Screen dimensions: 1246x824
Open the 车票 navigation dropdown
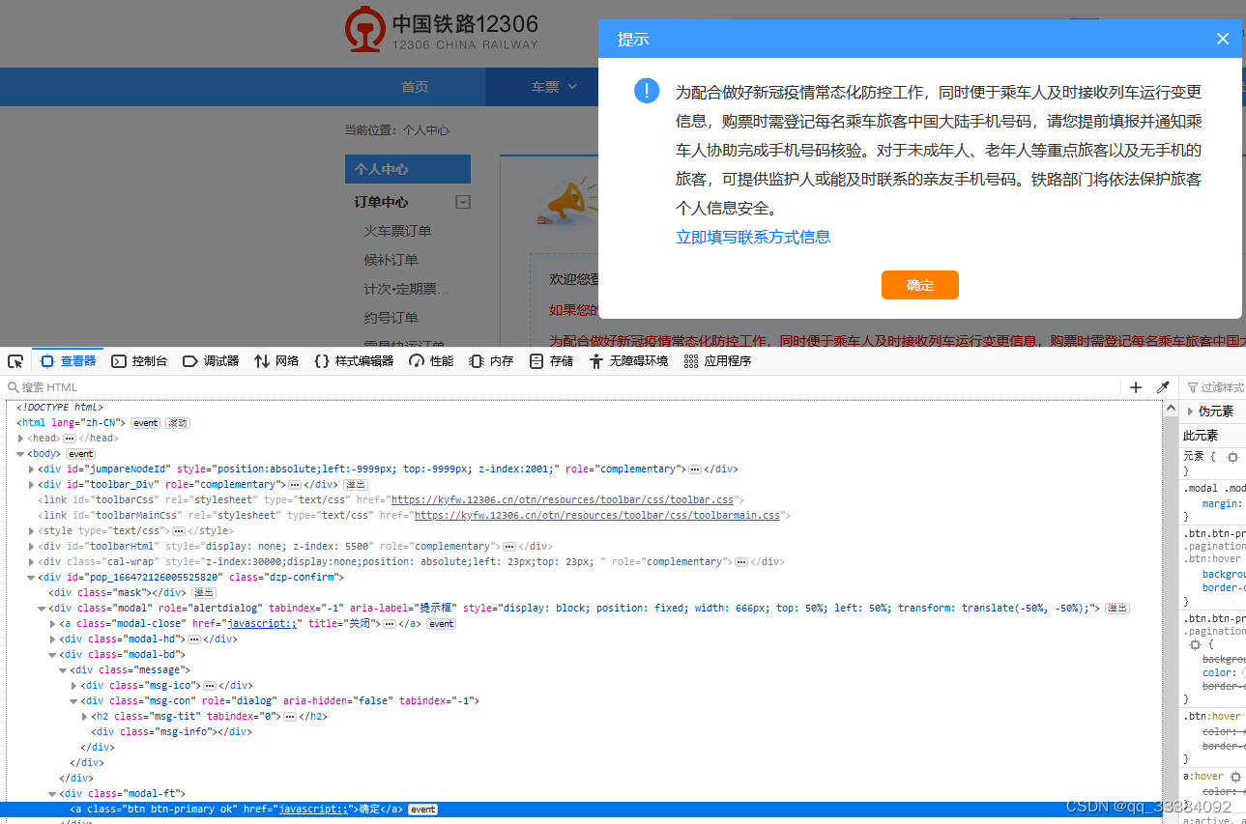tap(554, 87)
